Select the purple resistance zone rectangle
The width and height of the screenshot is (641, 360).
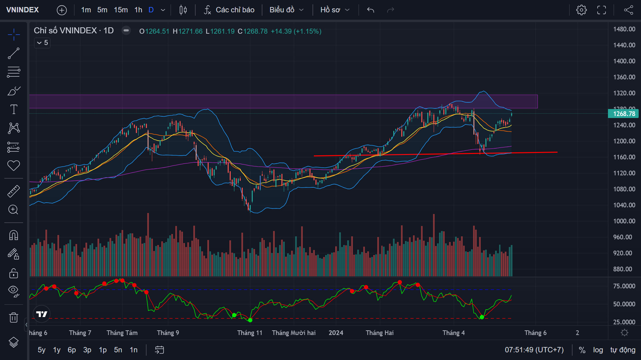(283, 102)
